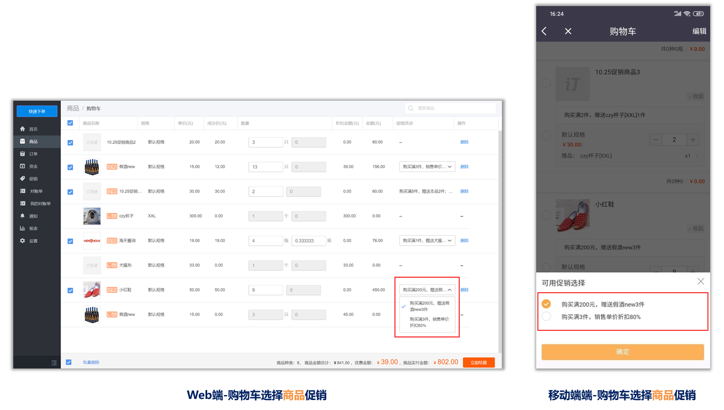
Task: Tap the signal strength icon in mobile status bar
Action: point(677,13)
